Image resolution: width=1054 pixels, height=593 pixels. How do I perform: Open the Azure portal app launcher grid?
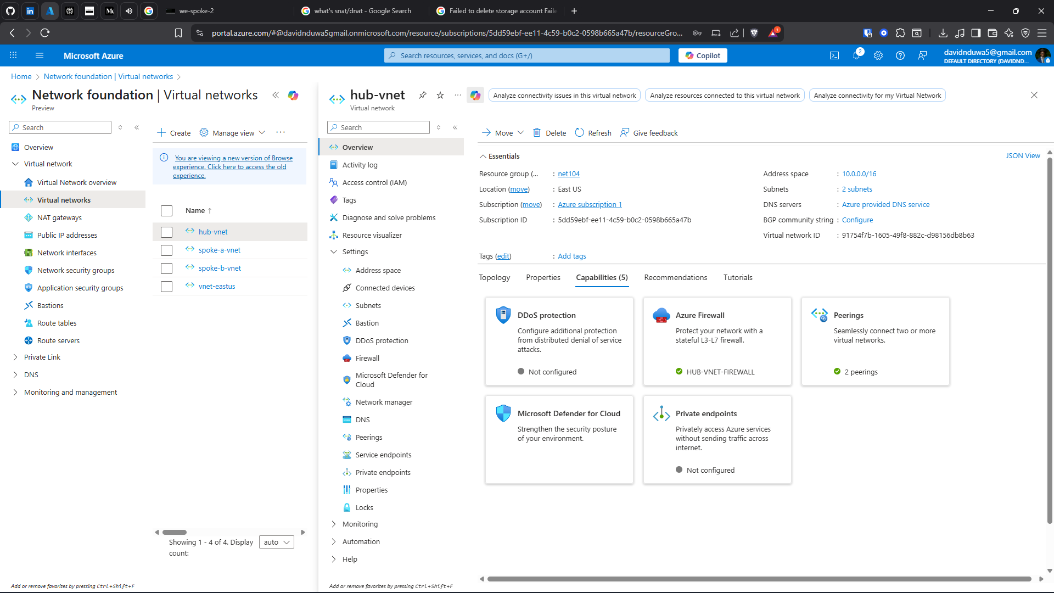coord(13,55)
